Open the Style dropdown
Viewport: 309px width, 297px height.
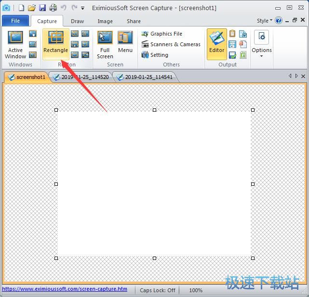click(x=265, y=21)
